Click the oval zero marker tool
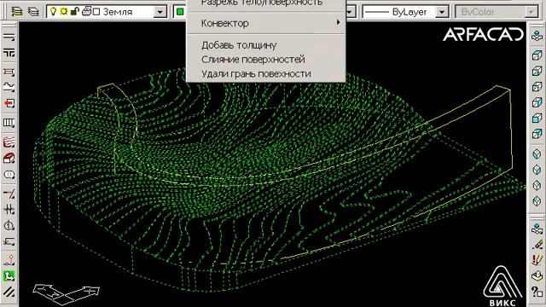This screenshot has height=307, width=546. [9, 175]
